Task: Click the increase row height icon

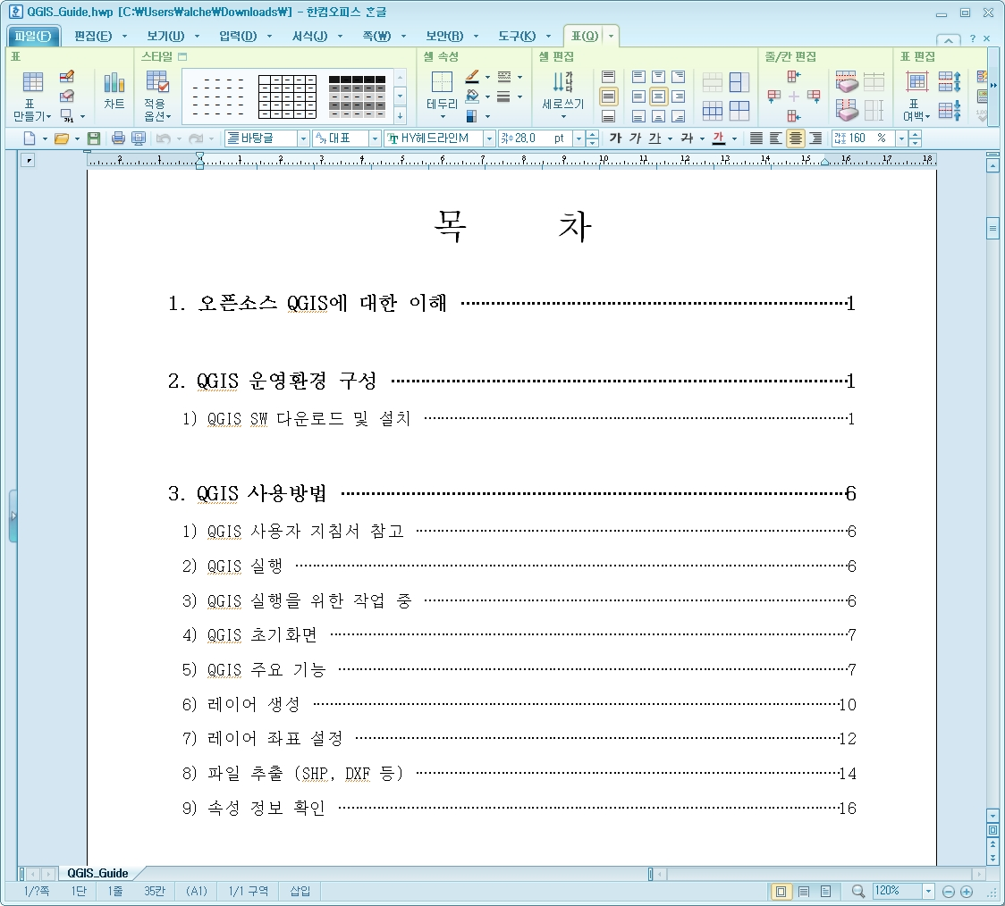Action: pos(950,81)
